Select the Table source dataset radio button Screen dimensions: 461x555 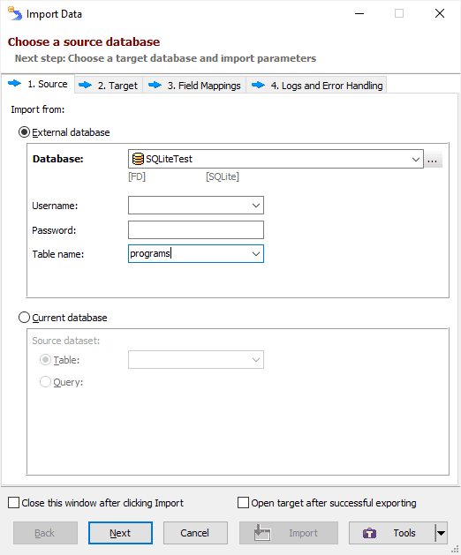tap(45, 360)
